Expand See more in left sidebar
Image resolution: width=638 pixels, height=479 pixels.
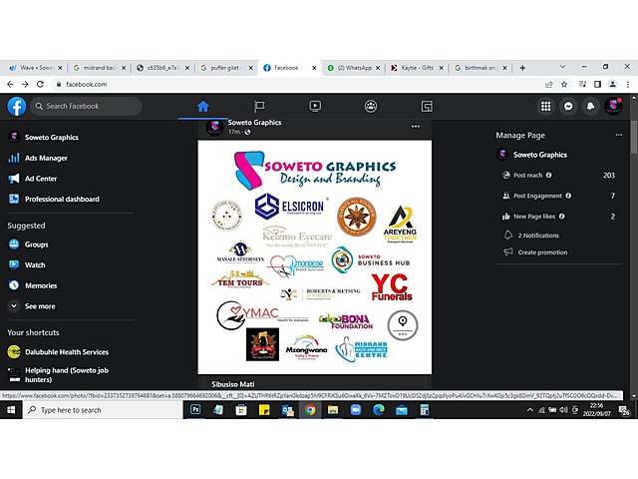[x=40, y=306]
